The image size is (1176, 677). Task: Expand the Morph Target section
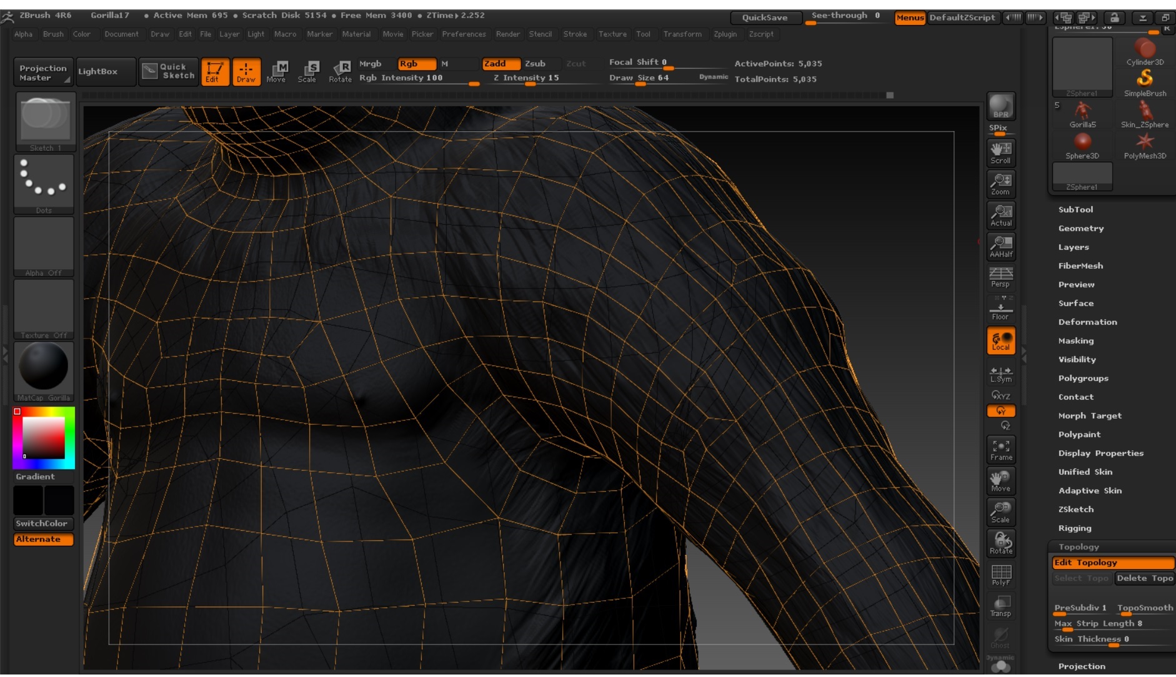(x=1090, y=416)
